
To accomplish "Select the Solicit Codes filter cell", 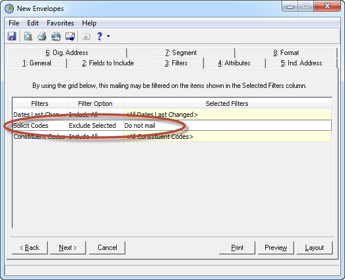I will (40, 126).
